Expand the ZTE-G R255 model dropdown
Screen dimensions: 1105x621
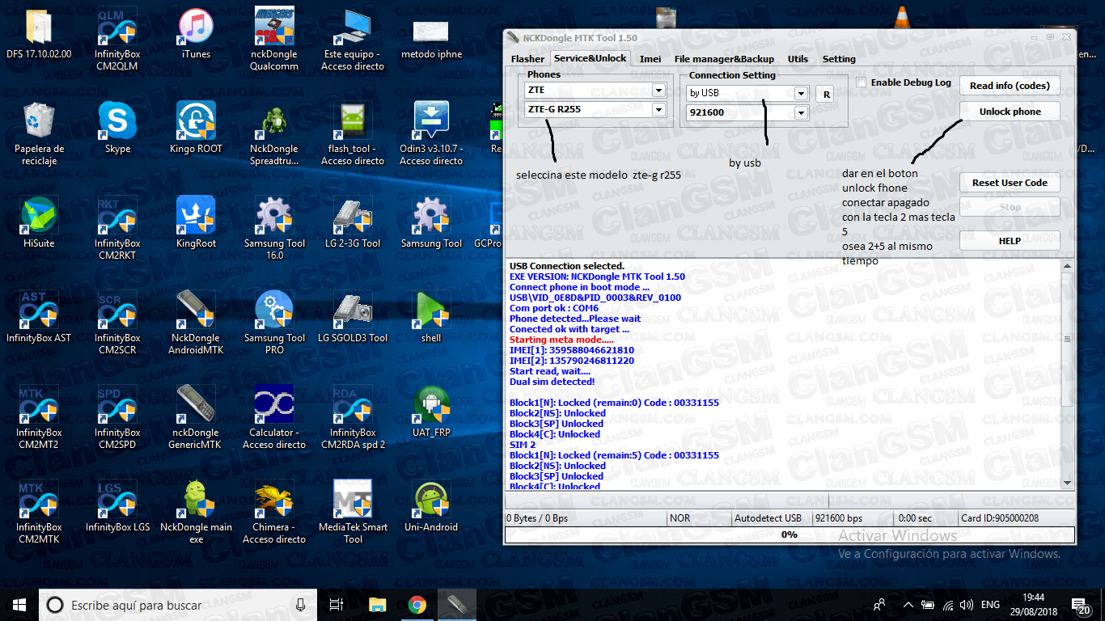click(658, 109)
